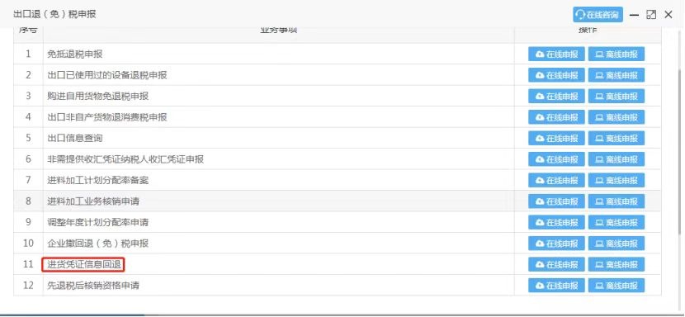The height and width of the screenshot is (317, 685).
Task: Open the 在线咨询 online consultation button
Action: [x=598, y=14]
